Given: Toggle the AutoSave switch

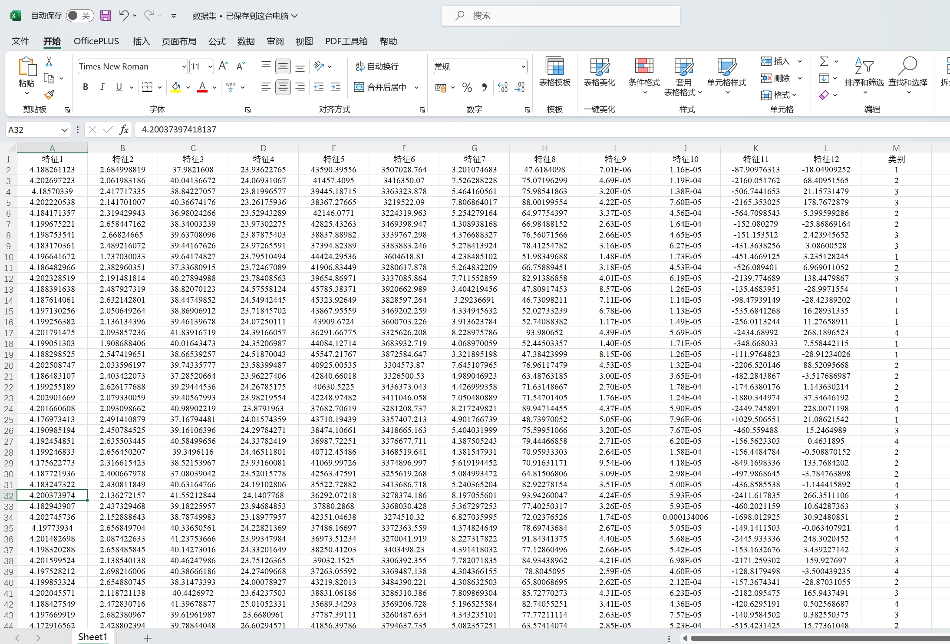Looking at the screenshot, I should 80,16.
